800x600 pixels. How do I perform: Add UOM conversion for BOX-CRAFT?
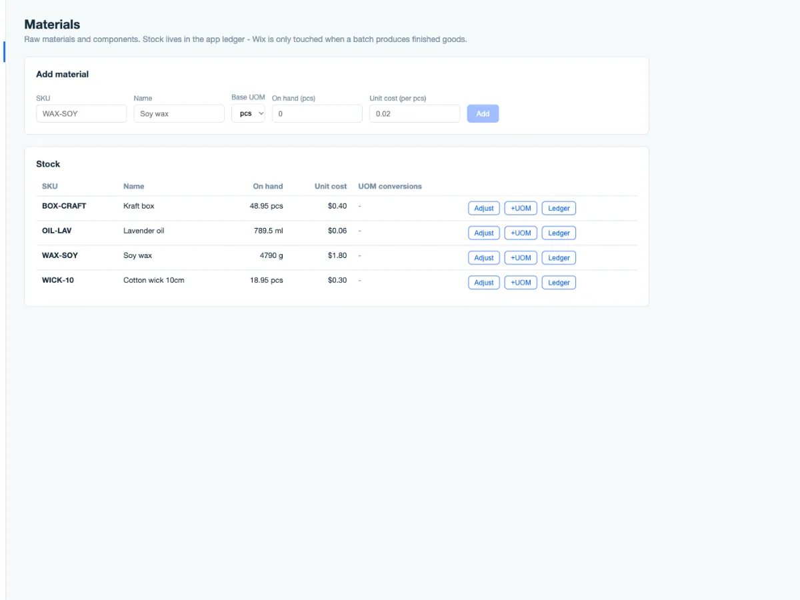pos(521,208)
